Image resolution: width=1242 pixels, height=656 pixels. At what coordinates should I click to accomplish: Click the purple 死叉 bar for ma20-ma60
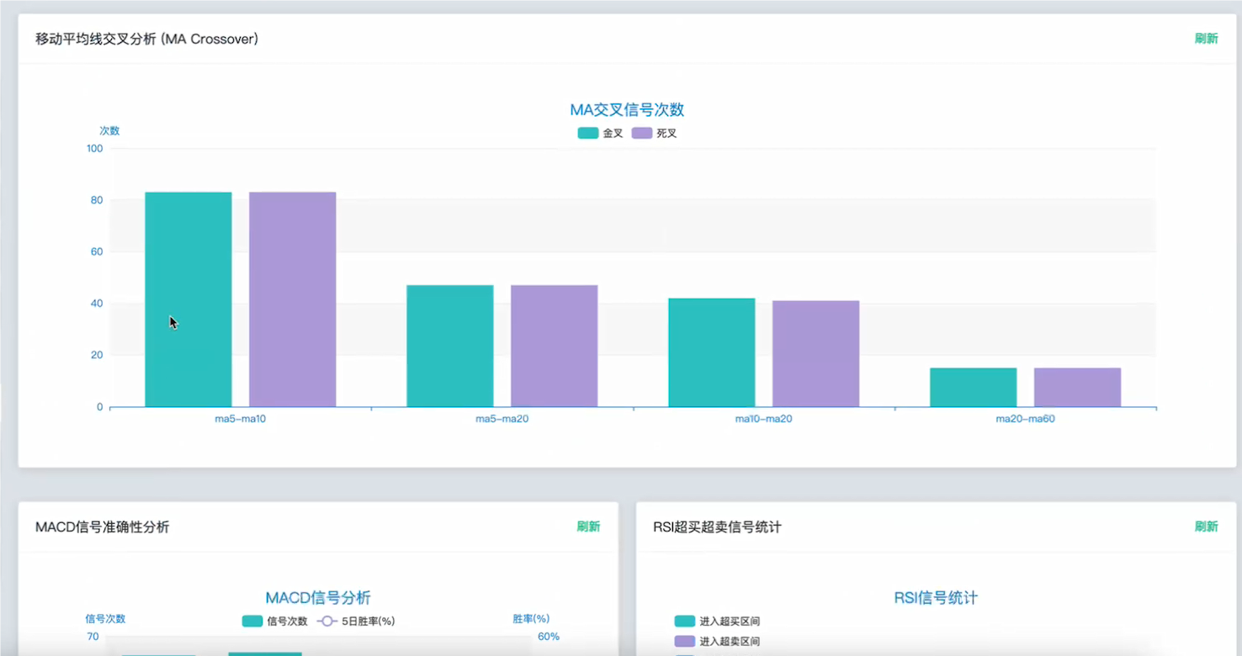[x=1078, y=388]
